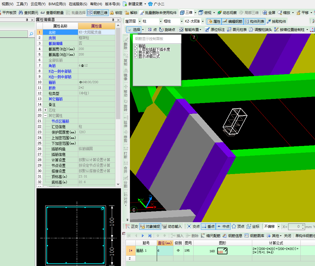This screenshot has height=266, width=315.
Task: Toggle 垂点 snap
Action: tap(208, 226)
